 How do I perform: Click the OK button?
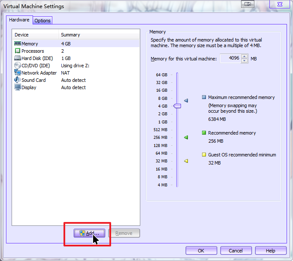tap(201, 251)
